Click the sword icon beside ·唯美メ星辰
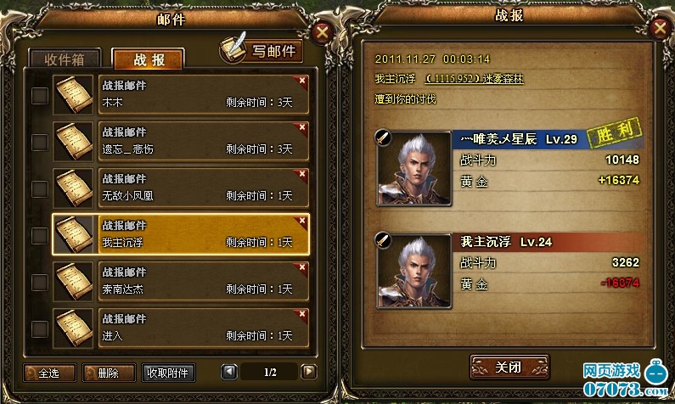Screen dimensions: 675x404 pos(383,137)
